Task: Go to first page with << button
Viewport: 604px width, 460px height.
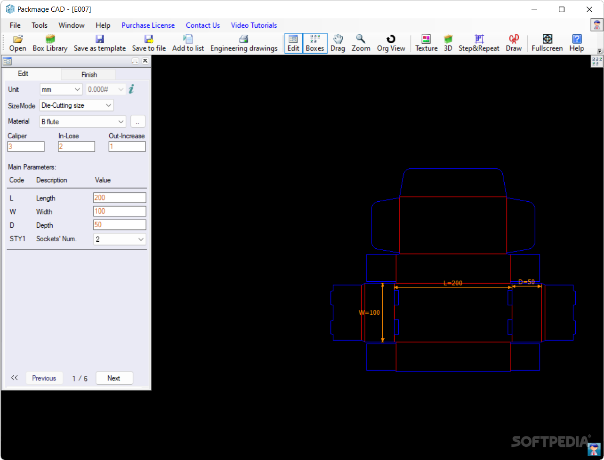Action: click(x=14, y=378)
